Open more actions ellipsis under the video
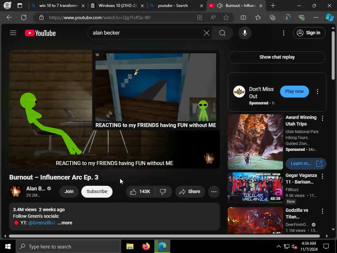This screenshot has height=253, width=337. 214,191
